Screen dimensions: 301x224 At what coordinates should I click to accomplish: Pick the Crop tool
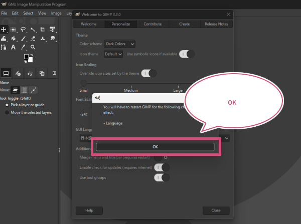(x=43, y=30)
